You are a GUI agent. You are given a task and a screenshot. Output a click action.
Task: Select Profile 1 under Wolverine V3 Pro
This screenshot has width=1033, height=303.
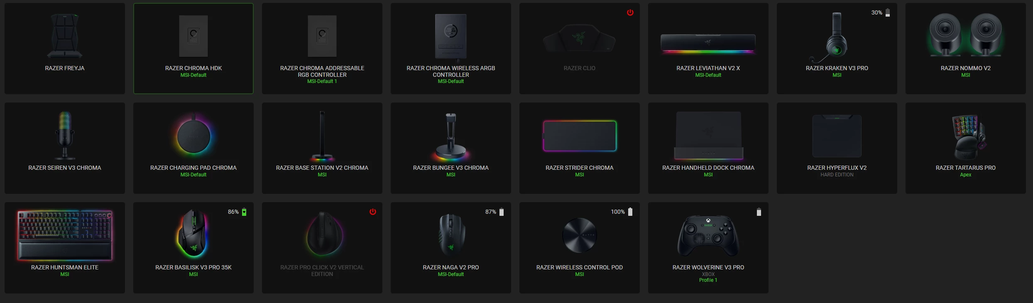point(708,280)
